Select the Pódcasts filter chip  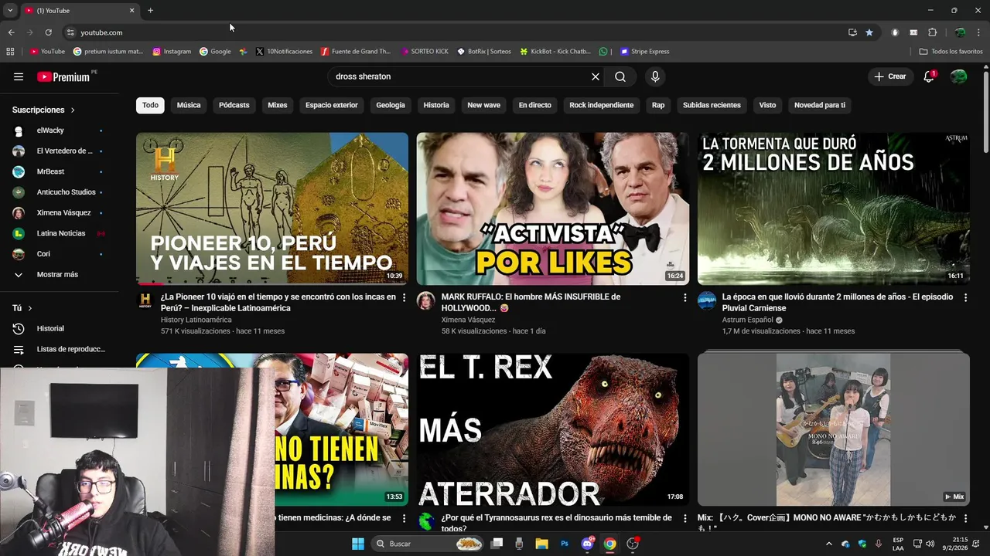(x=234, y=105)
